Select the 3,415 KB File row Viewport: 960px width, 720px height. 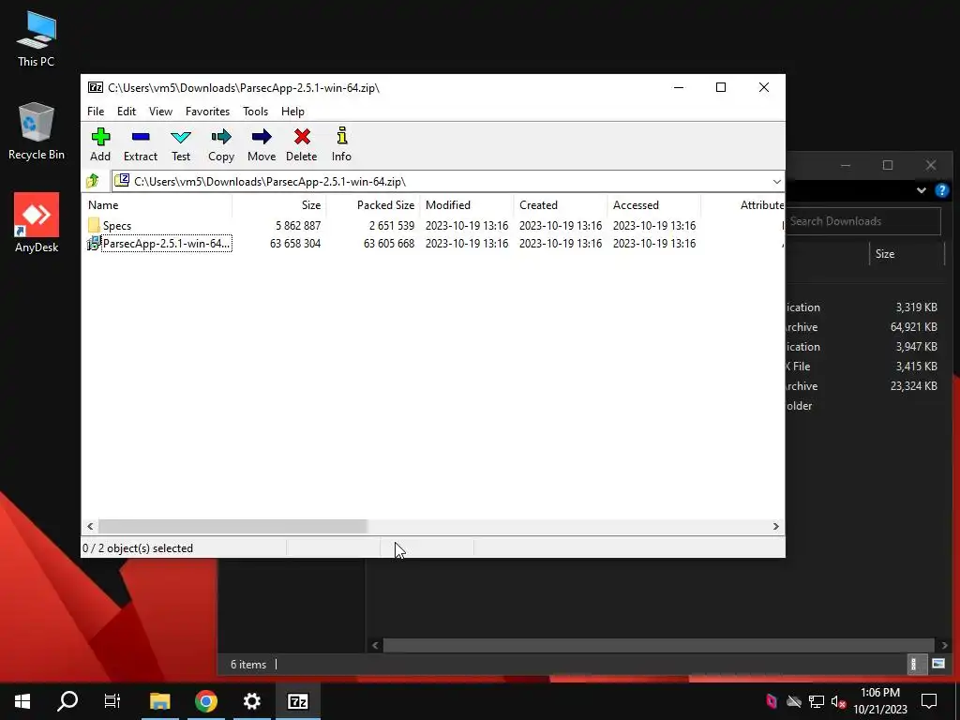(863, 367)
